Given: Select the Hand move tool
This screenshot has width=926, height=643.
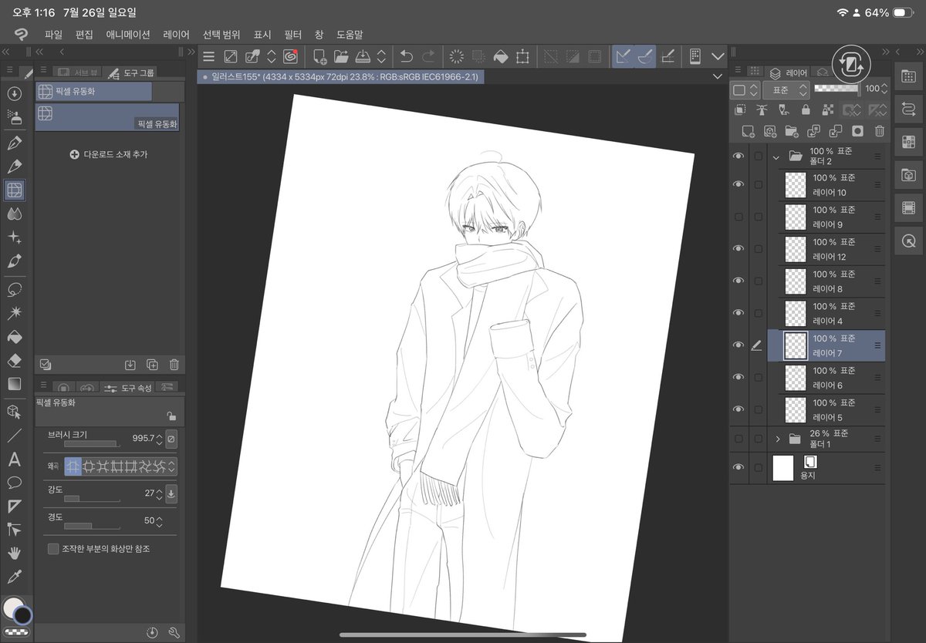Looking at the screenshot, I should (x=14, y=553).
